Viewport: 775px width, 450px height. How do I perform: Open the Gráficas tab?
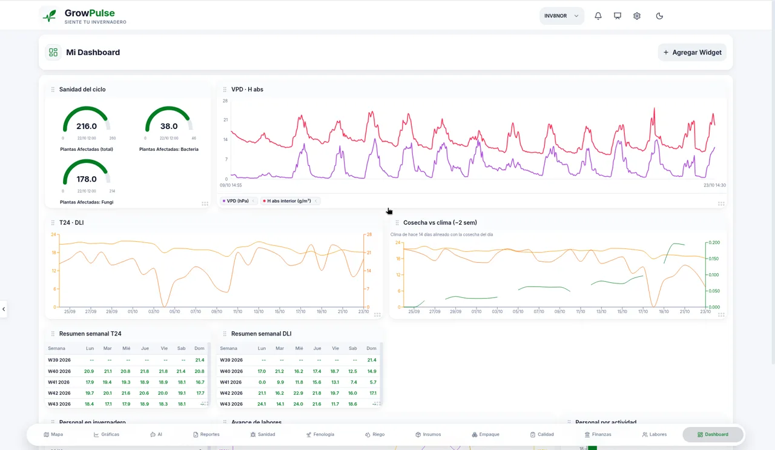[107, 434]
